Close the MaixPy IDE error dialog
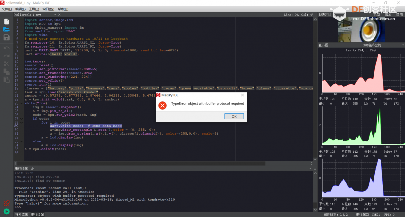This screenshot has width=405, height=217. coord(242,95)
